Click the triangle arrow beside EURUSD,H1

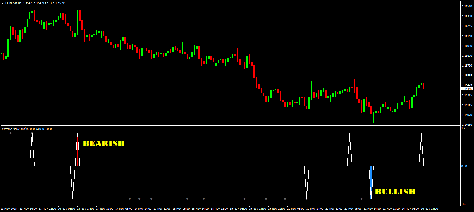pos(3,3)
